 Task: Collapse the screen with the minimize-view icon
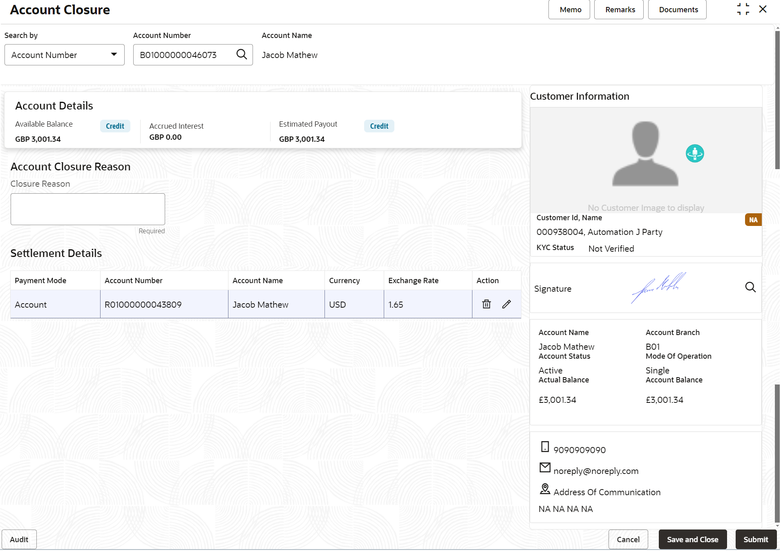click(x=743, y=9)
